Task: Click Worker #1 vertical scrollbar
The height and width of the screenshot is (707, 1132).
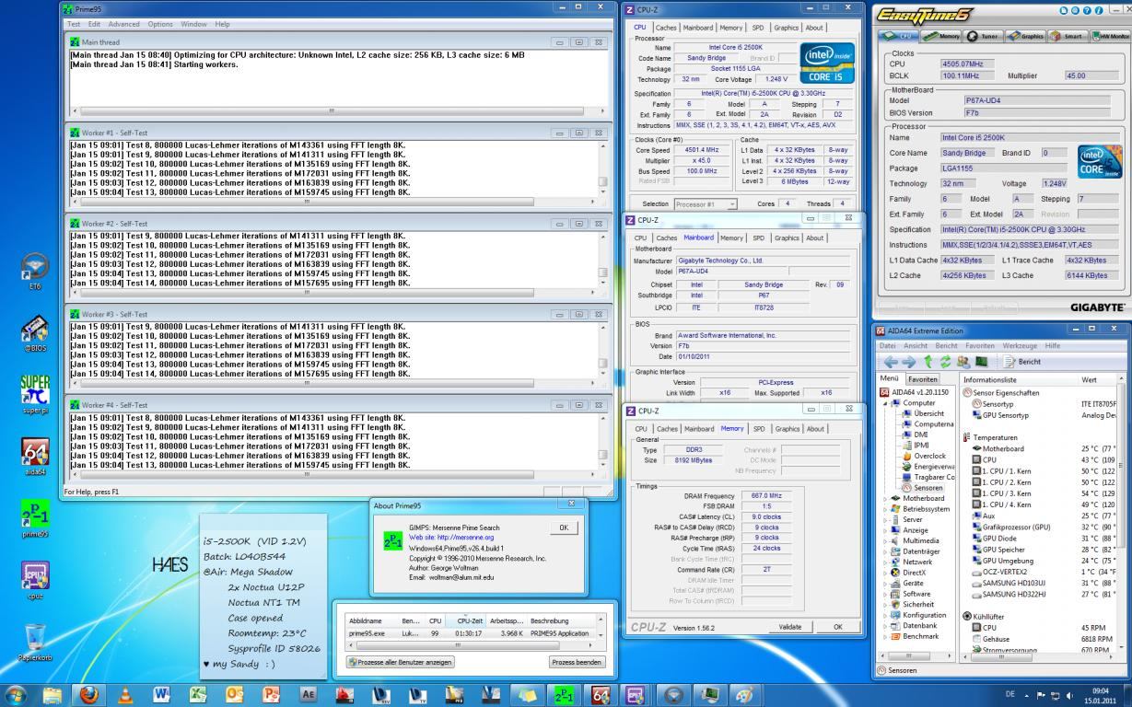Action: [x=603, y=169]
